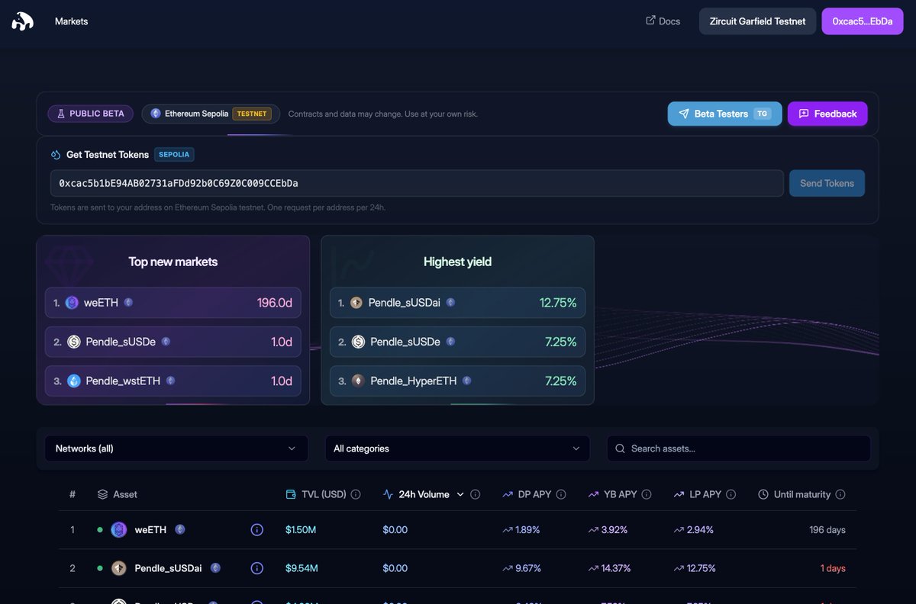Screen dimensions: 916x604
Task: Sort by 24h Volume column
Action: pos(424,494)
